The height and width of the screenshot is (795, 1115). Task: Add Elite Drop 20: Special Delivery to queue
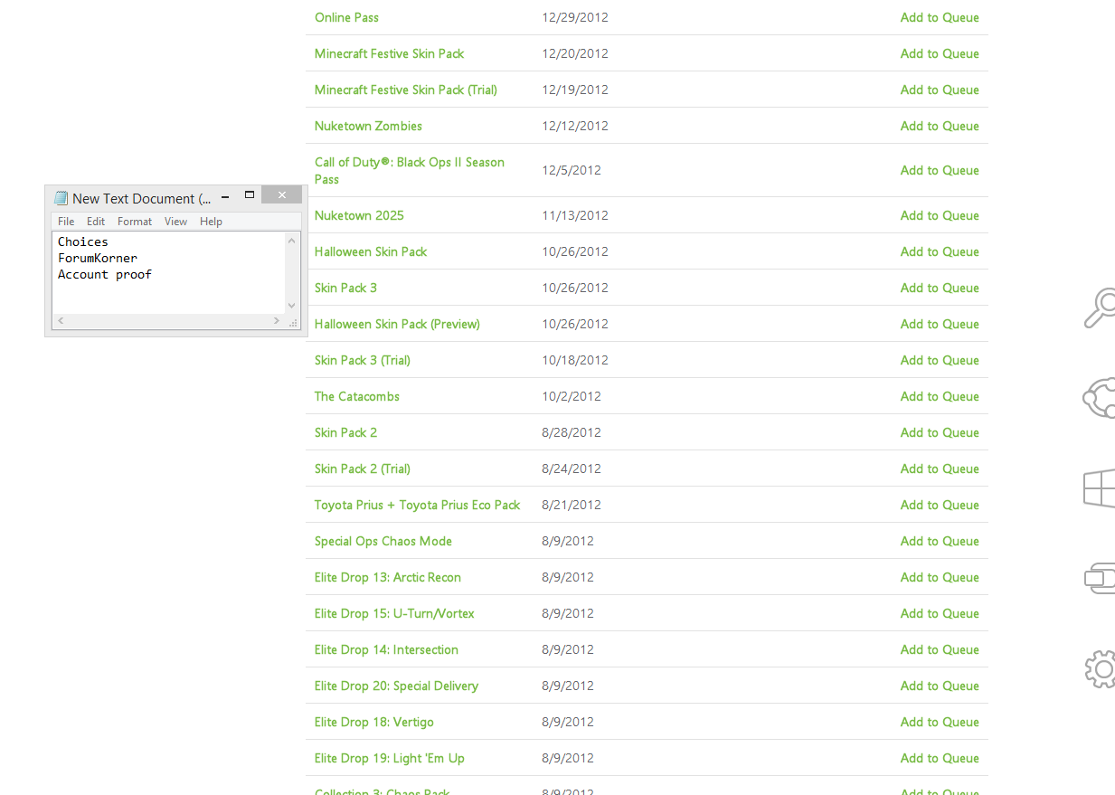[940, 686]
